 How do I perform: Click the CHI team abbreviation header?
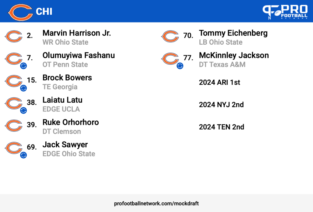click(44, 12)
